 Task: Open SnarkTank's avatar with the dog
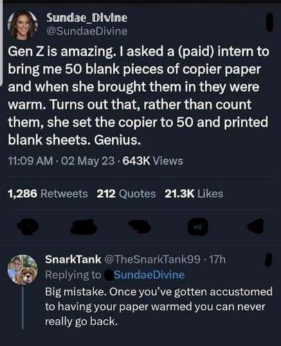[23, 269]
